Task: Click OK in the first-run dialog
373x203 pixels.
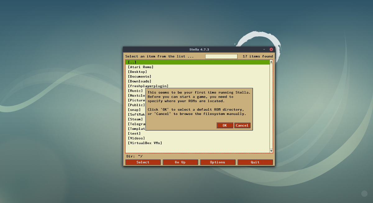Action: pos(224,125)
